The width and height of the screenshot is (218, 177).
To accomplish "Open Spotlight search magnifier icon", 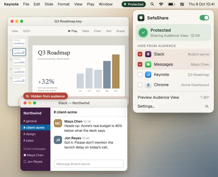I will click(x=152, y=4).
